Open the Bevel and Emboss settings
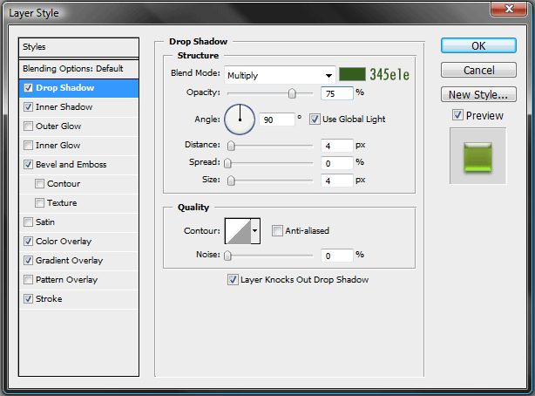This screenshot has width=535, height=396. pyautogui.click(x=71, y=164)
